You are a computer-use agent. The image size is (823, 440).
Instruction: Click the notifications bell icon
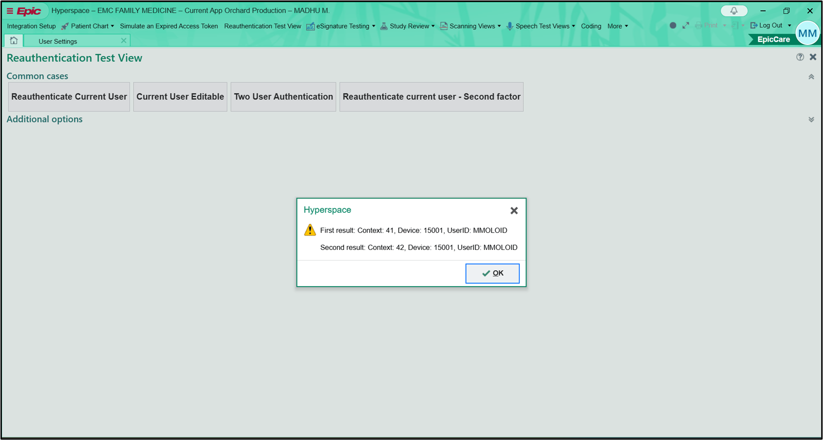(x=734, y=11)
